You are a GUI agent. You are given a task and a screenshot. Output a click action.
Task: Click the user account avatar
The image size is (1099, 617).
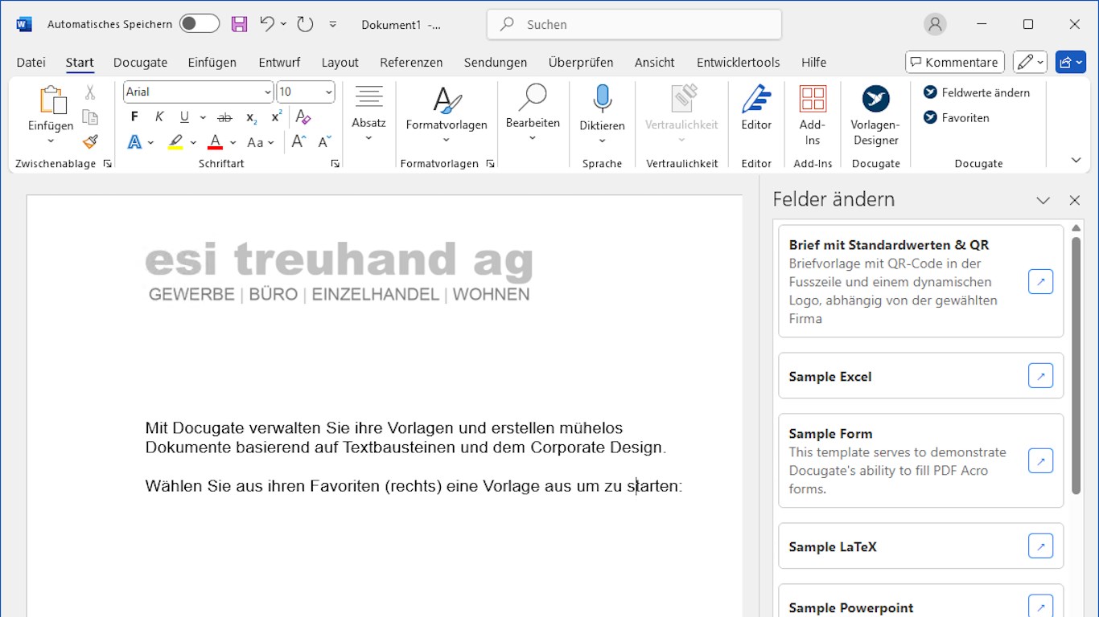(x=935, y=24)
